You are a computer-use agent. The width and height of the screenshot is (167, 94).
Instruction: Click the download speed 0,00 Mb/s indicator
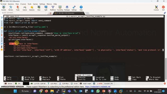click(64, 84)
